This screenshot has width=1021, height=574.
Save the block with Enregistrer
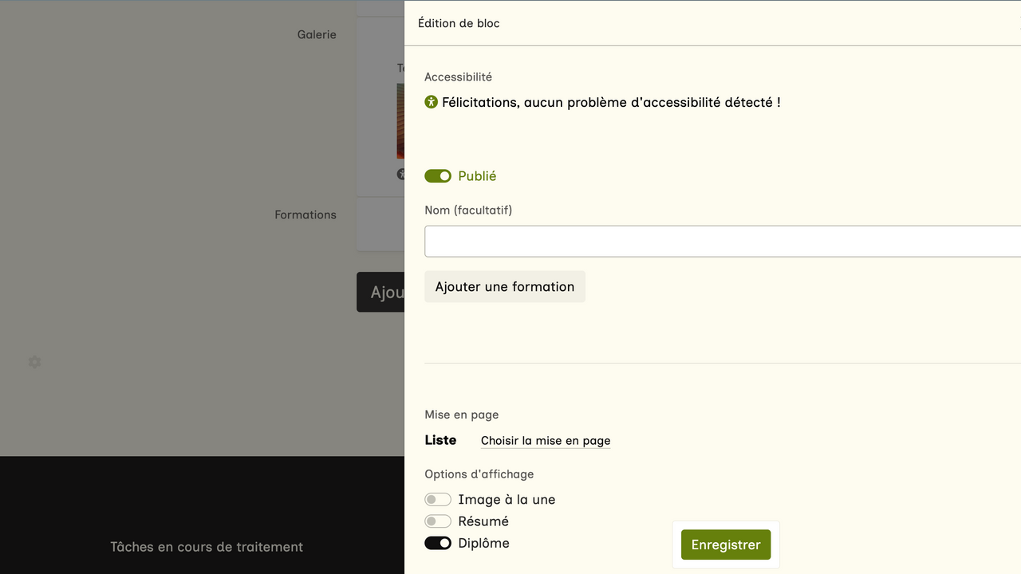pos(726,545)
